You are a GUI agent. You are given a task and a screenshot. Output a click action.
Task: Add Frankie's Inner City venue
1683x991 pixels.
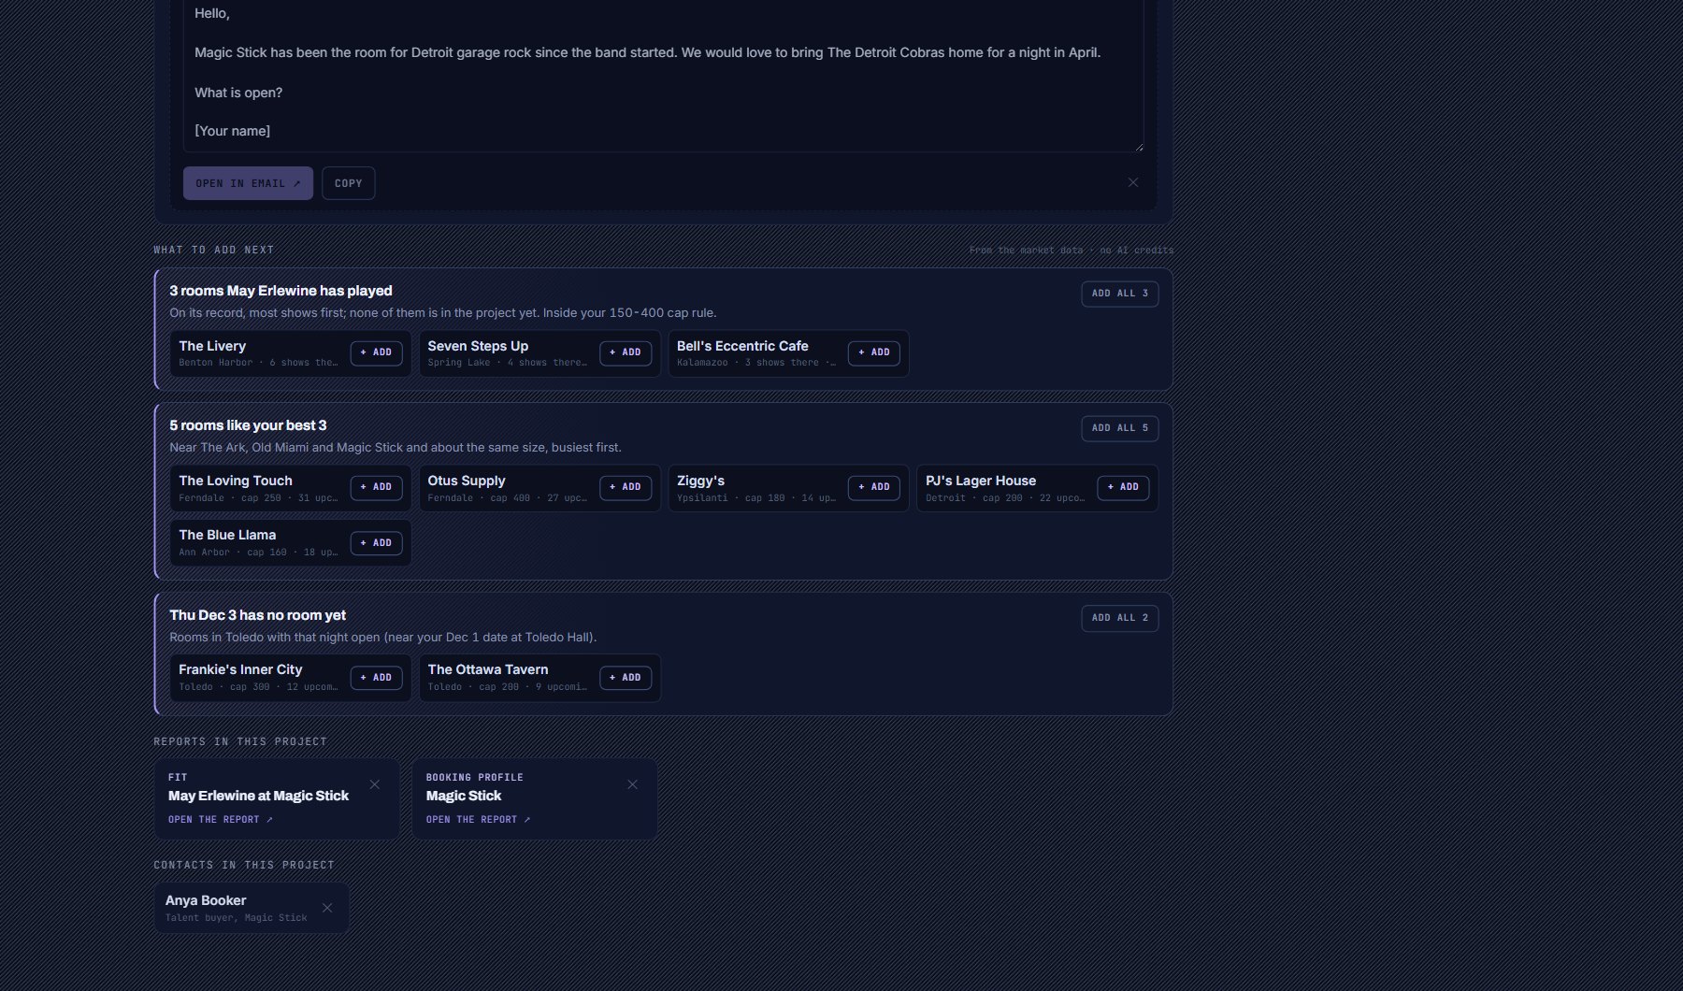coord(376,678)
